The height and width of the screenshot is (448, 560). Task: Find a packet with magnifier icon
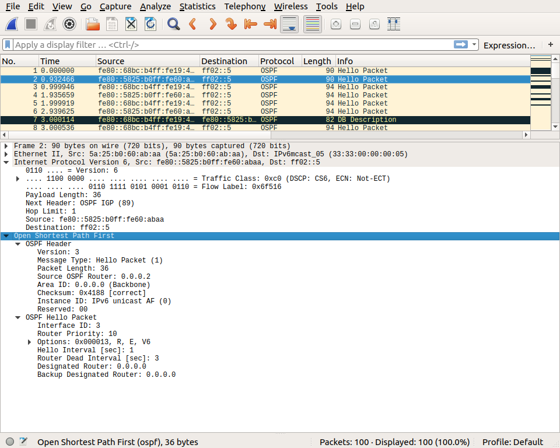click(174, 24)
